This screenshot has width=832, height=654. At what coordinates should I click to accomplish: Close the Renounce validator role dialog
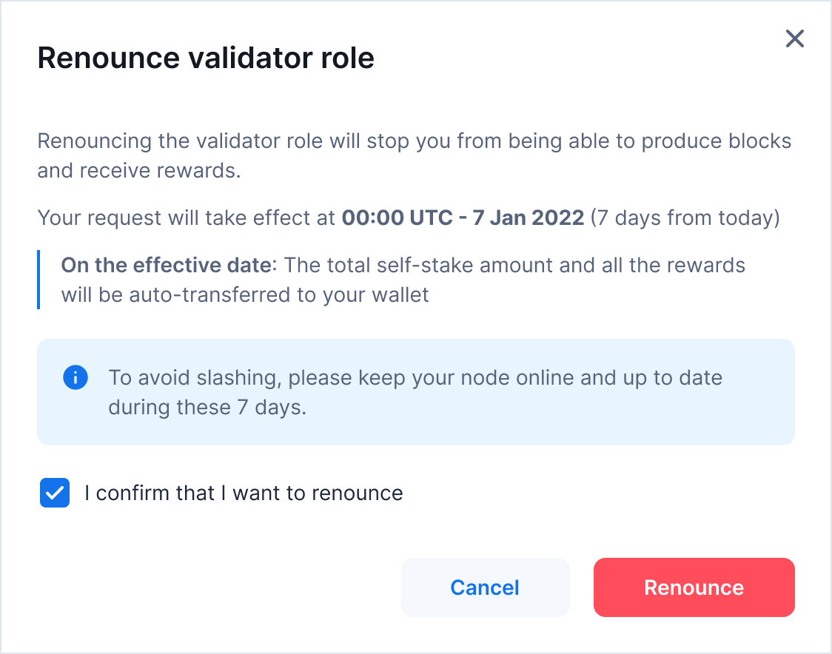[794, 38]
